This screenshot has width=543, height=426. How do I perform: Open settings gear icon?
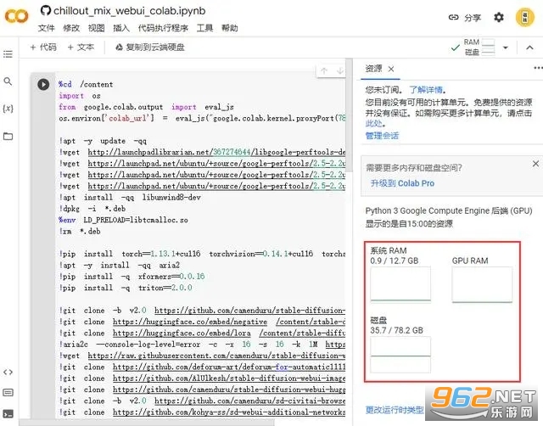point(499,17)
